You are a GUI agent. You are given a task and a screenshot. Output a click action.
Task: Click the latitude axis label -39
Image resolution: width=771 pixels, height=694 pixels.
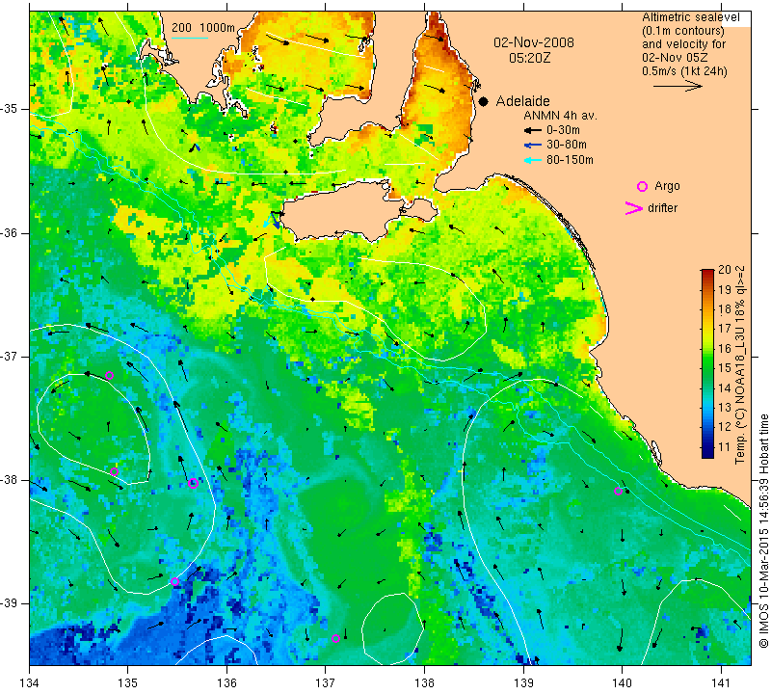coord(9,603)
